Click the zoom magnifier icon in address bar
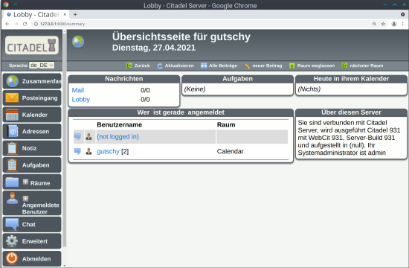The width and height of the screenshot is (409, 268). point(374,24)
